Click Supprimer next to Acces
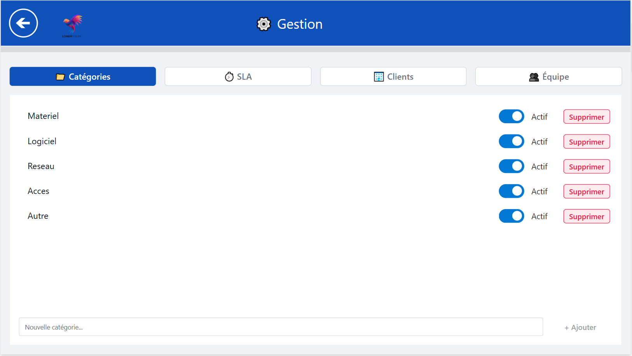Image resolution: width=632 pixels, height=356 pixels. tap(586, 192)
